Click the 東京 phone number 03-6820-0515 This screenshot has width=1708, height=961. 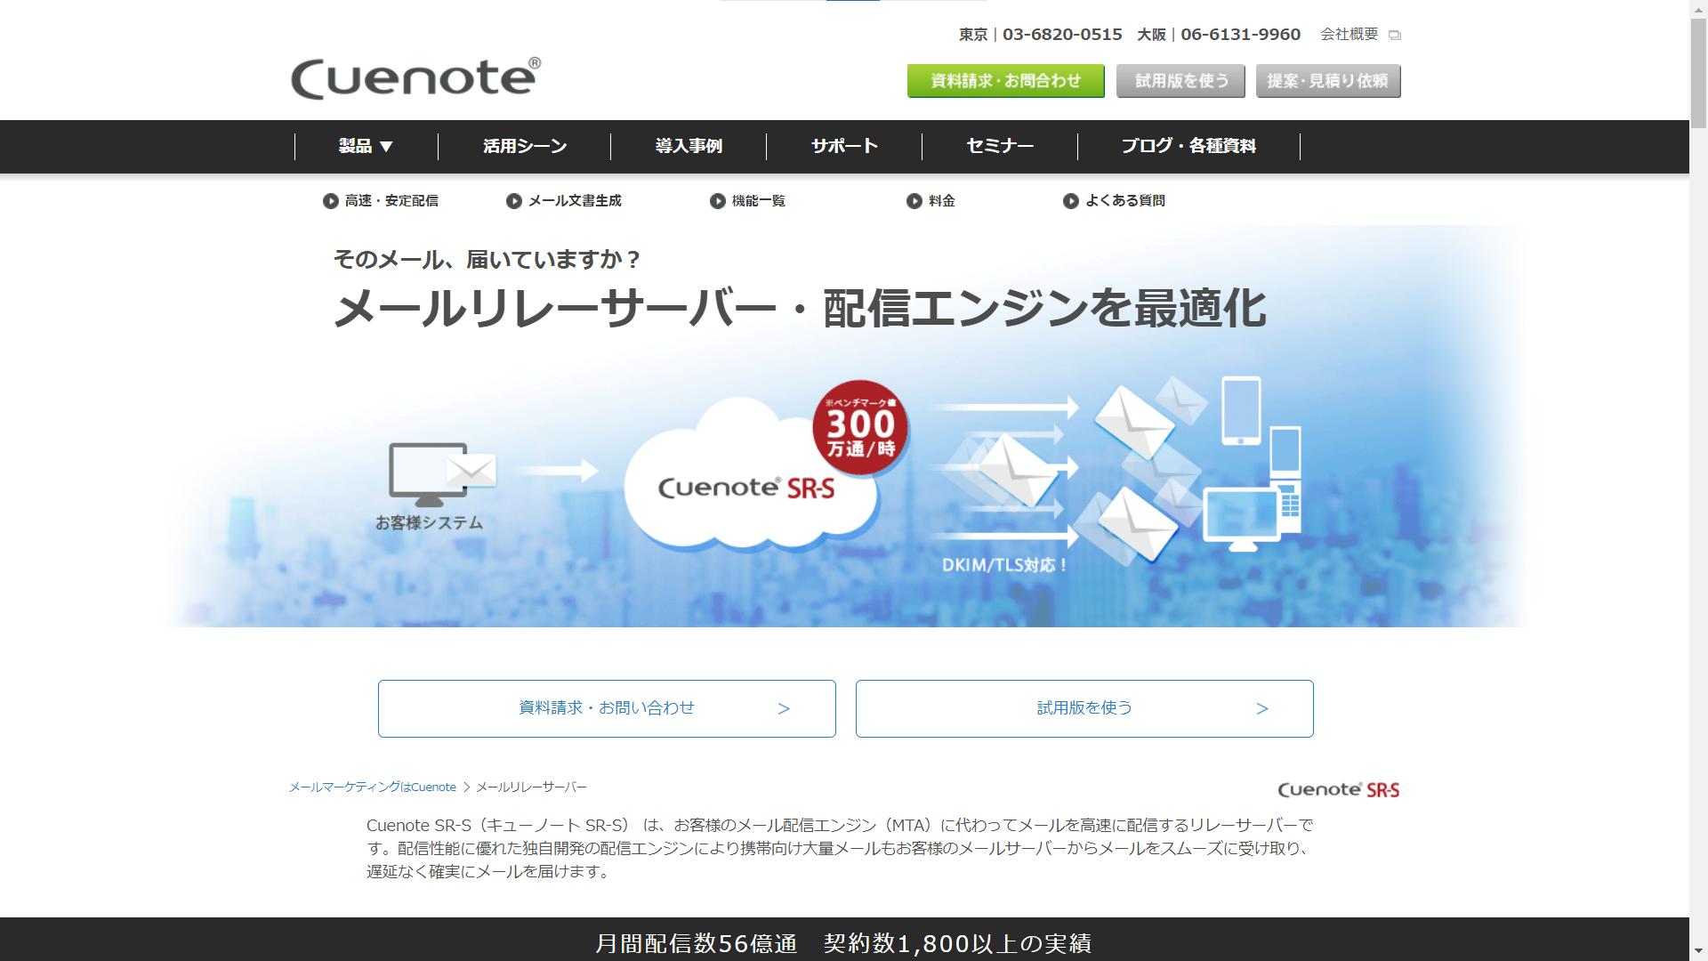[x=1062, y=35]
